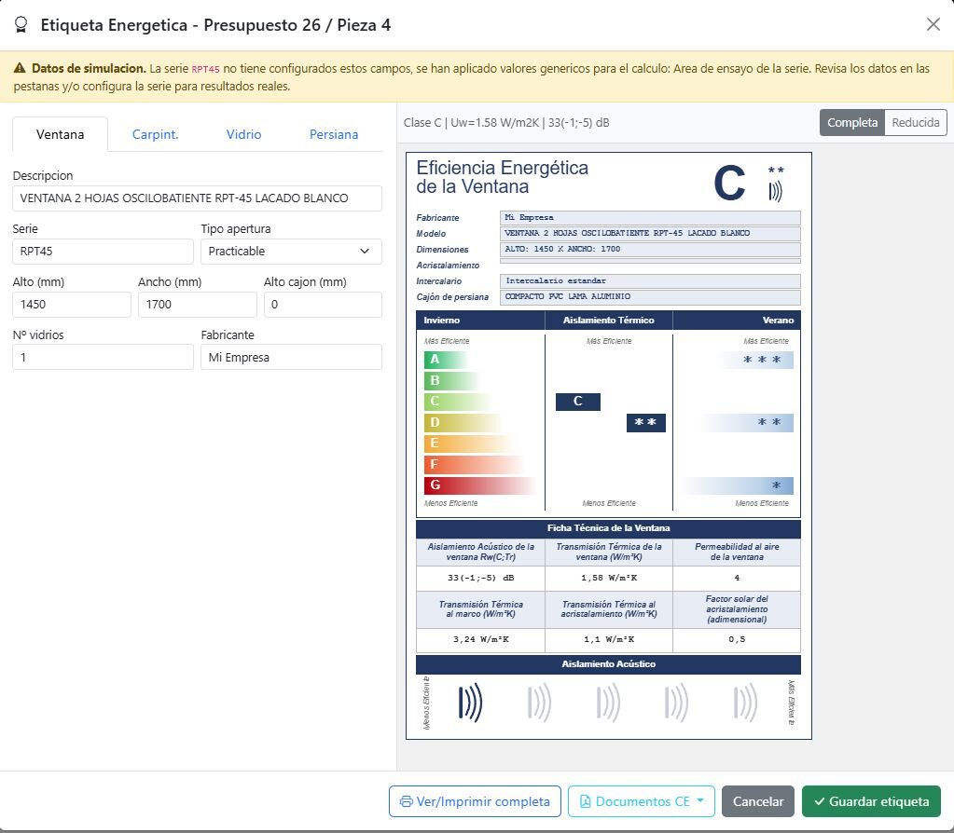Click the Ver/Imprimir completa button
This screenshot has width=954, height=833.
(x=475, y=801)
